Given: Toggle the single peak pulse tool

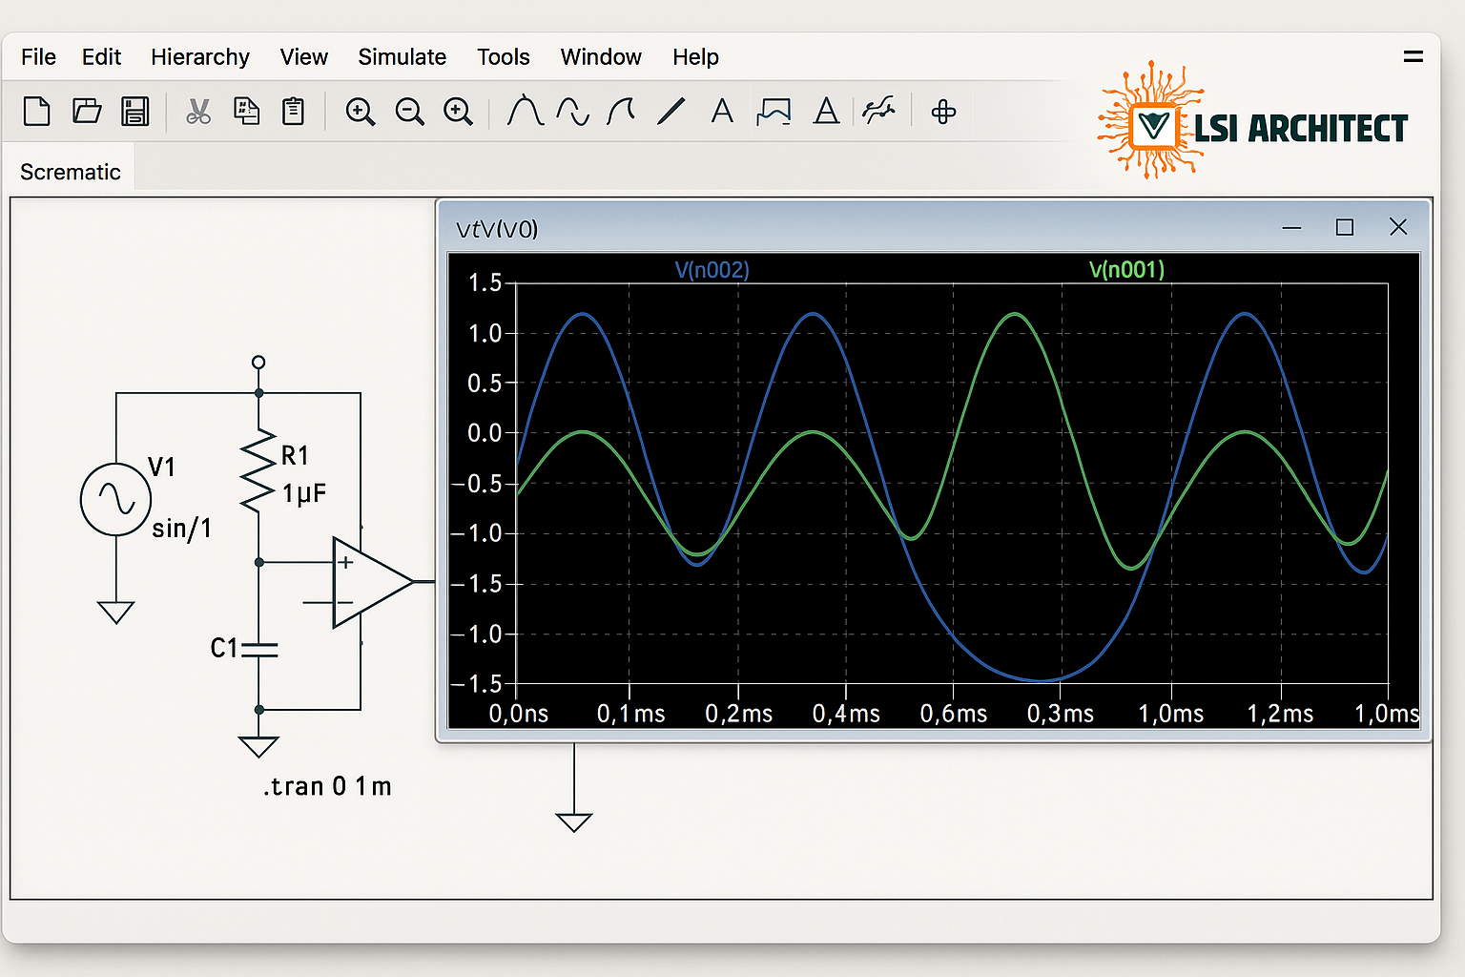Looking at the screenshot, I should (522, 112).
